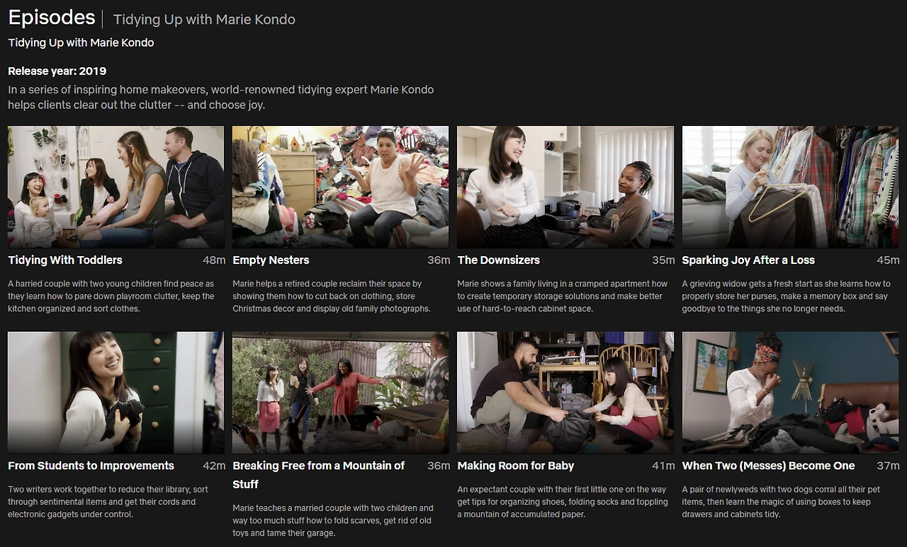The height and width of the screenshot is (547, 907).
Task: Select the Making Room for Baby thumbnail
Action: pos(565,393)
